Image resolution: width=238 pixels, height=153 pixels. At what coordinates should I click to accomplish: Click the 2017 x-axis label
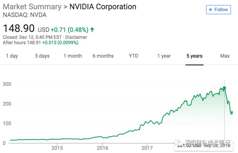pyautogui.click(x=147, y=147)
